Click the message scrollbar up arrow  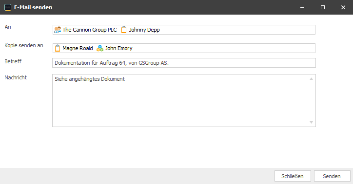pyautogui.click(x=312, y=79)
